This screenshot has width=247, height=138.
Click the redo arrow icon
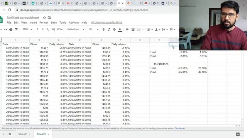click(x=5, y=30)
